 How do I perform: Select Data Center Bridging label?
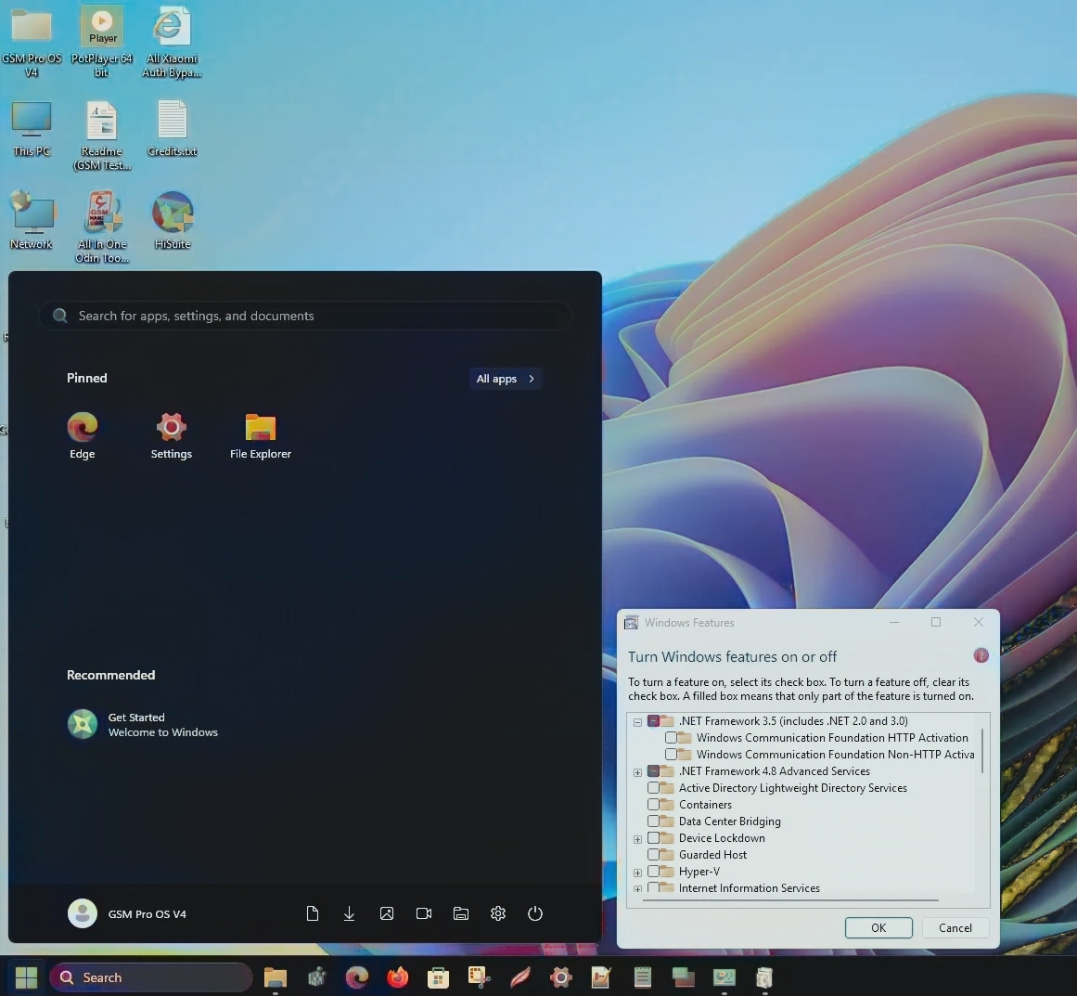point(729,821)
